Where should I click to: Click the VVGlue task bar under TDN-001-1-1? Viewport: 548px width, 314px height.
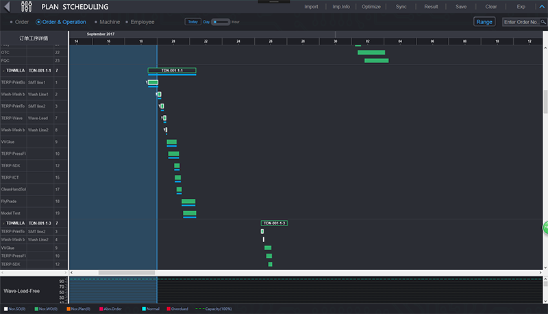pyautogui.click(x=172, y=142)
